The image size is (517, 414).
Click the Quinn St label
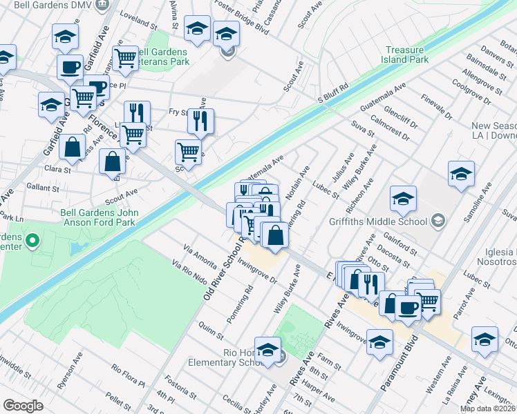point(211,331)
